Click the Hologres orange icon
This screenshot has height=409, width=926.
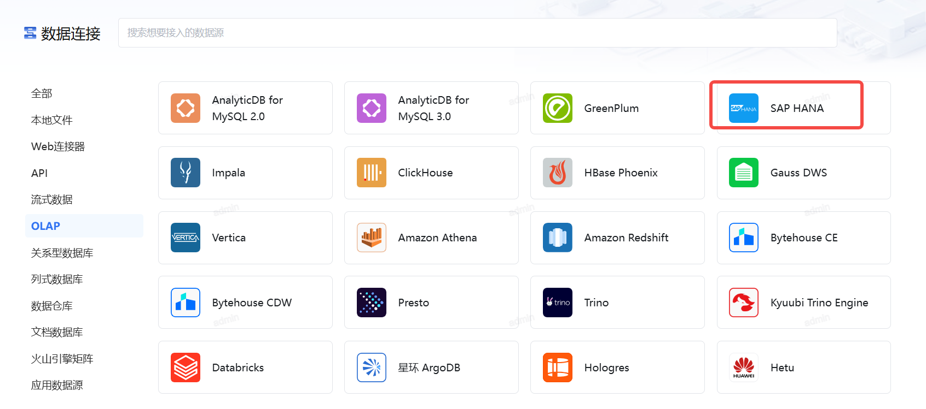click(557, 367)
